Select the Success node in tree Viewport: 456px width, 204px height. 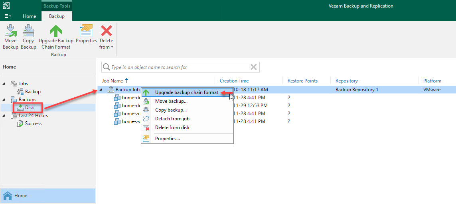[33, 124]
